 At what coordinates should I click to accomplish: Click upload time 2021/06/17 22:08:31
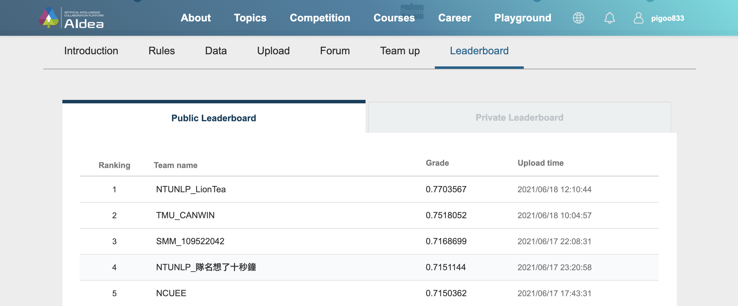(555, 241)
